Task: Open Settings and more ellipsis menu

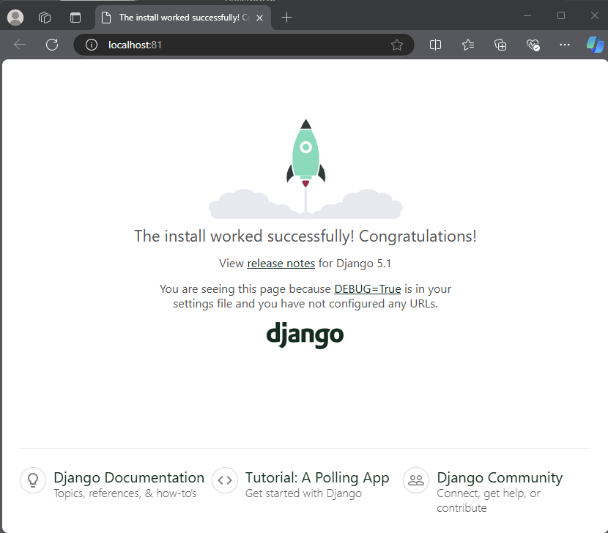Action: pyautogui.click(x=565, y=45)
